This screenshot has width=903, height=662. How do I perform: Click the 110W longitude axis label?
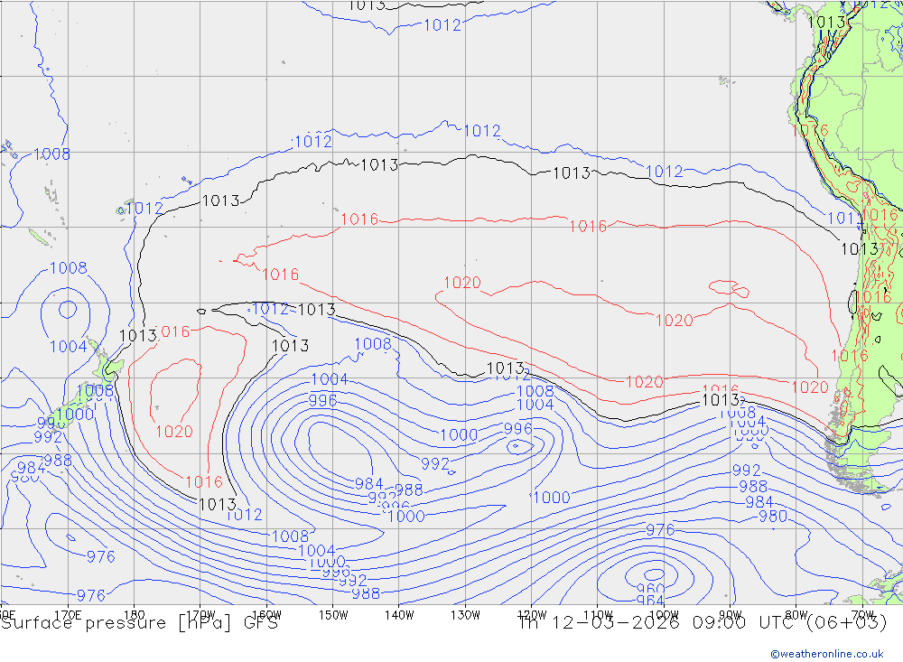598,615
